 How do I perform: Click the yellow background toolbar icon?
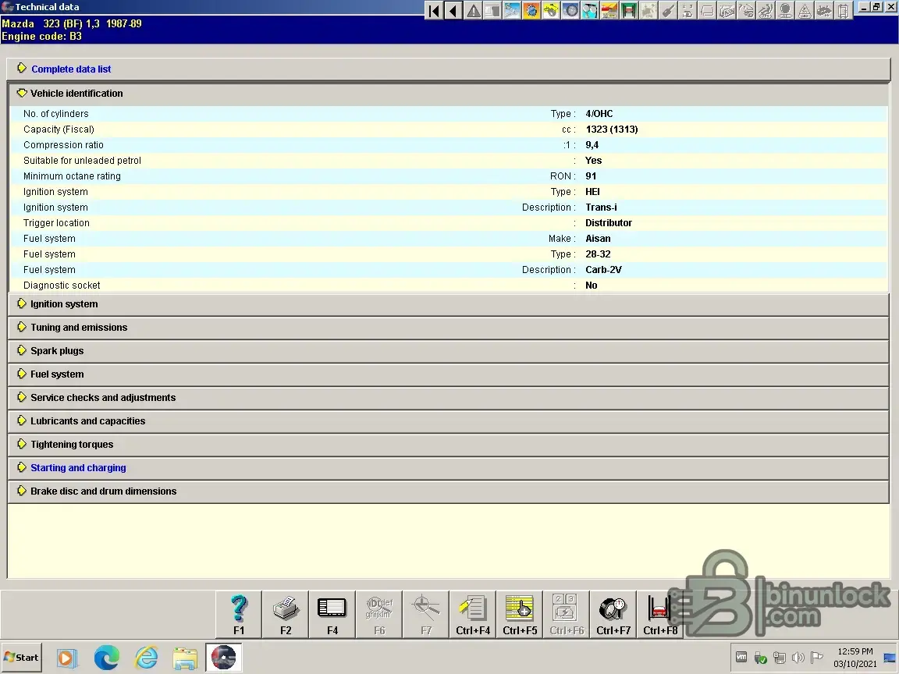point(551,10)
